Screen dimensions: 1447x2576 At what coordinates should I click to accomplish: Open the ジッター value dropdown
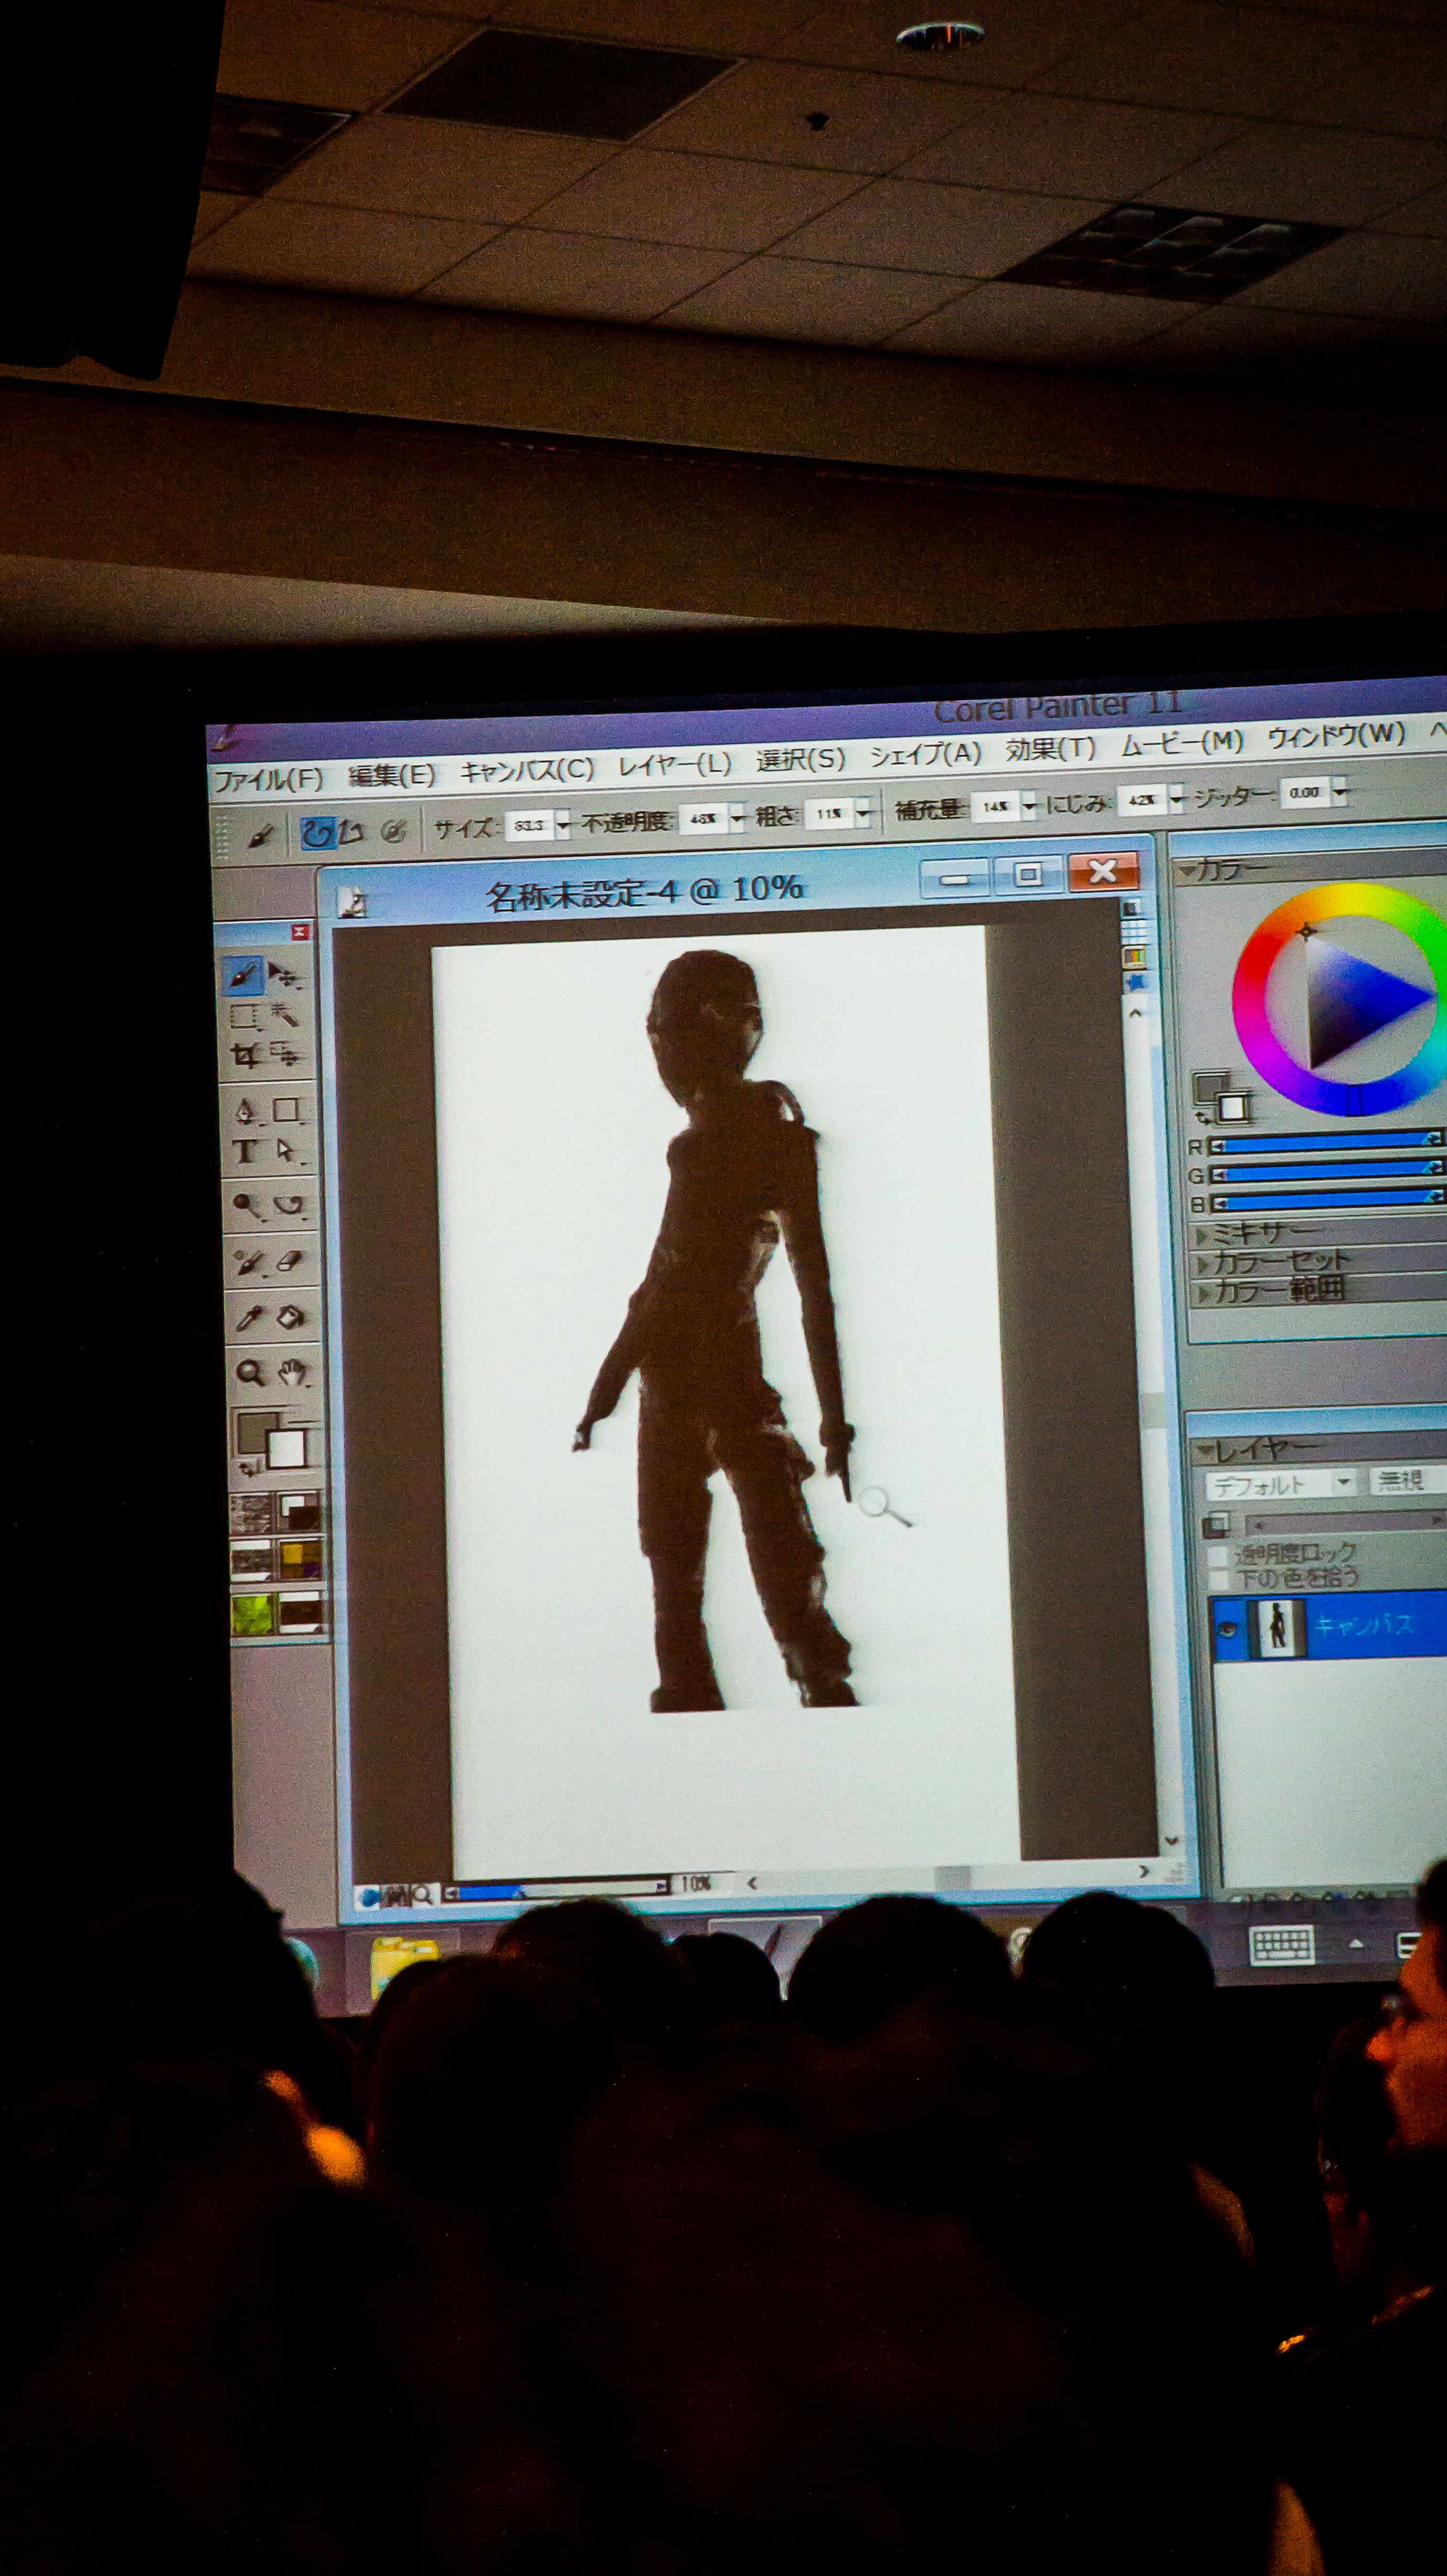[1339, 791]
